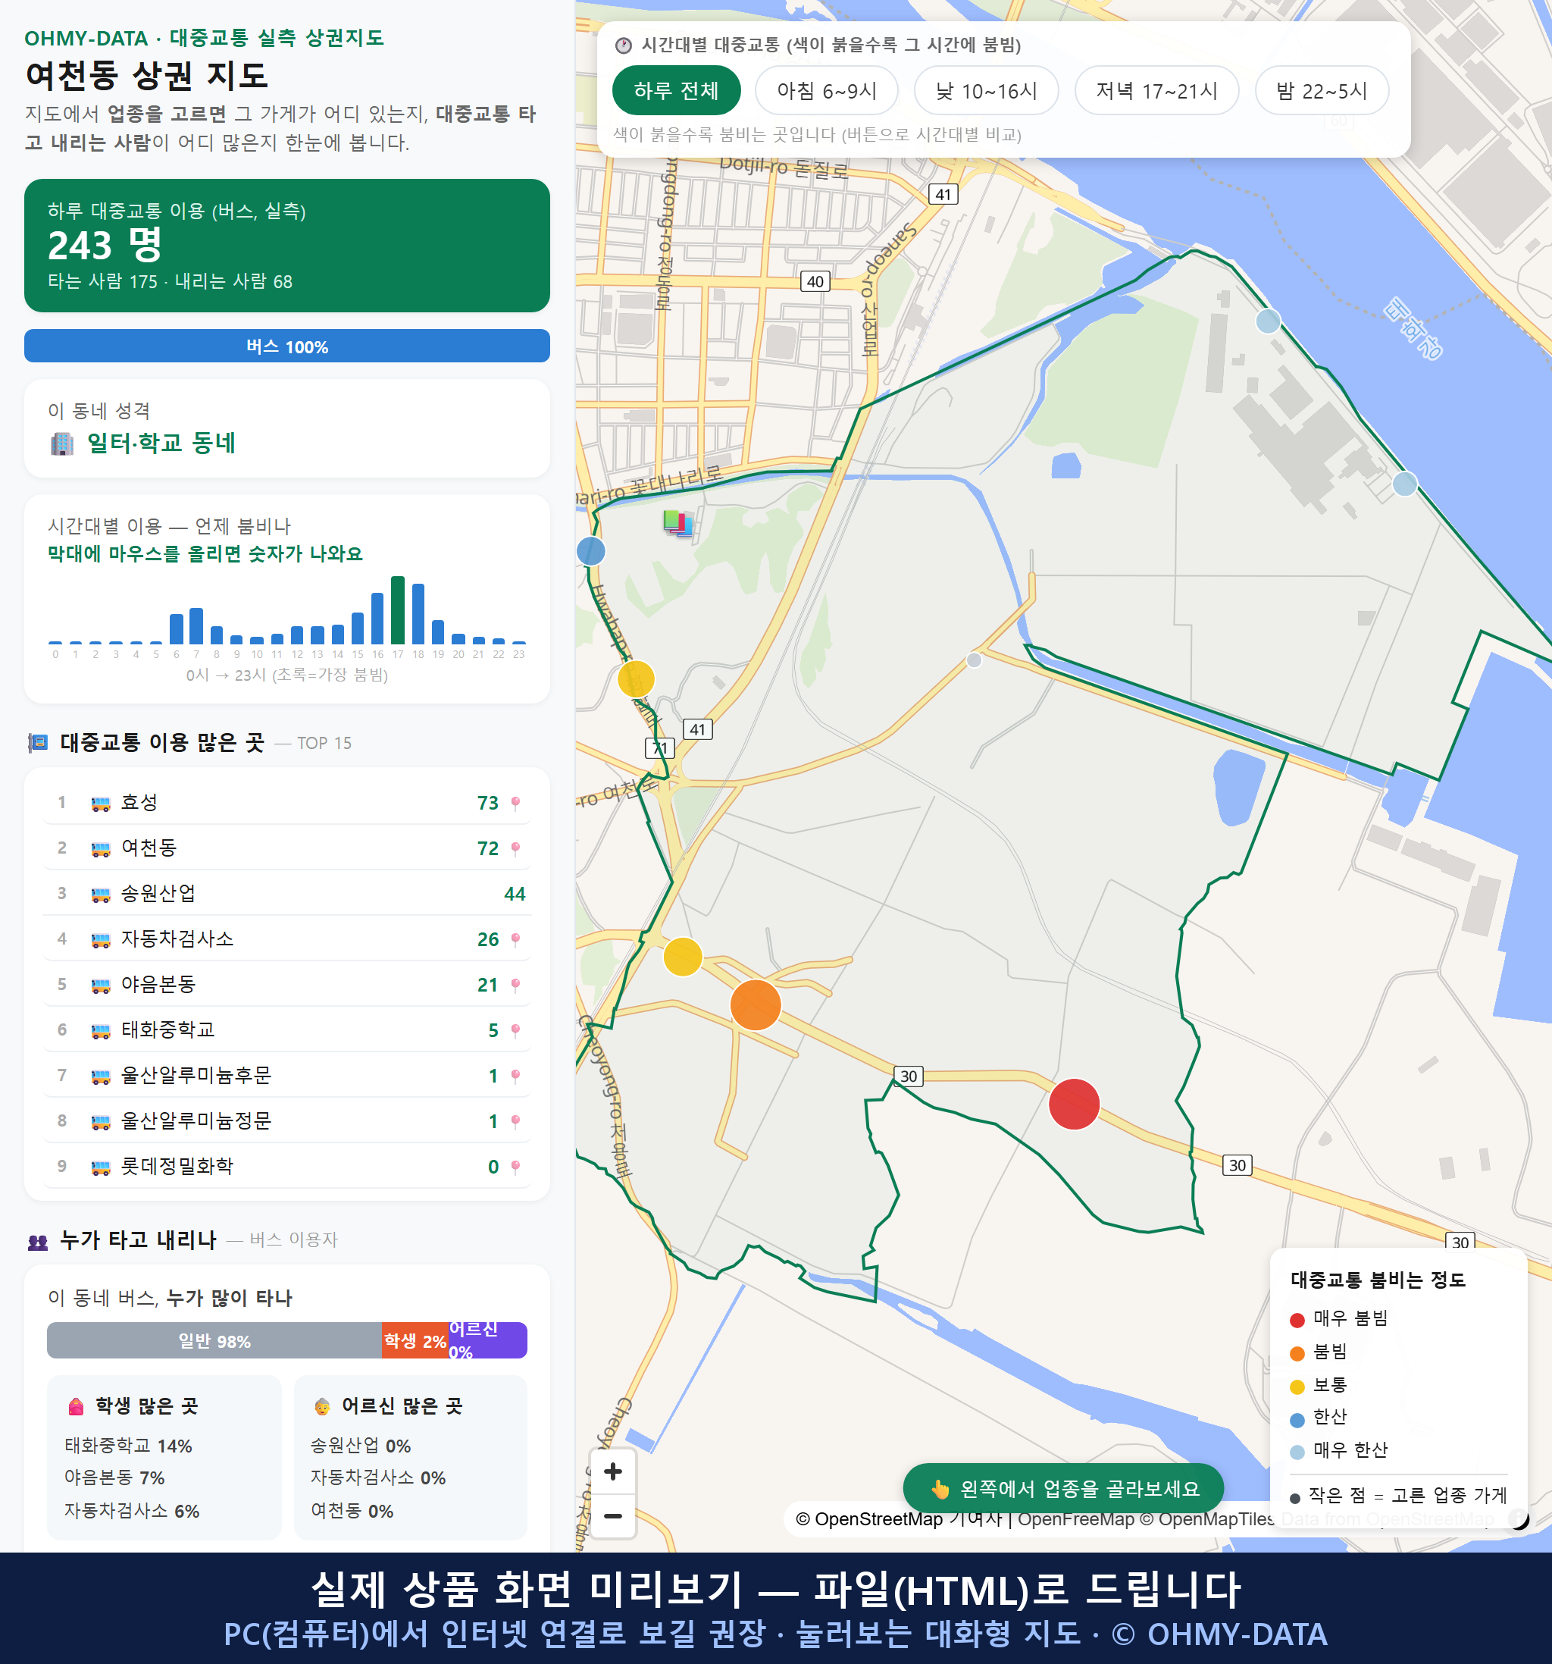Click the green 243 명 daily ridership card
This screenshot has width=1552, height=1664.
287,246
